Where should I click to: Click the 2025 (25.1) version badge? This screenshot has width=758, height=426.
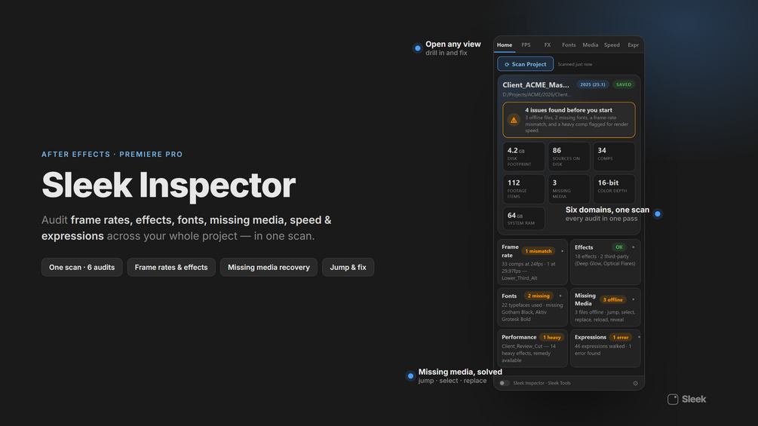click(592, 84)
